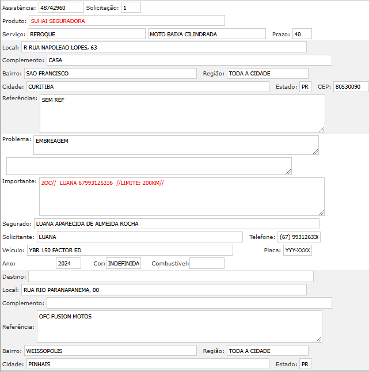Select the Placa field

[297, 250]
